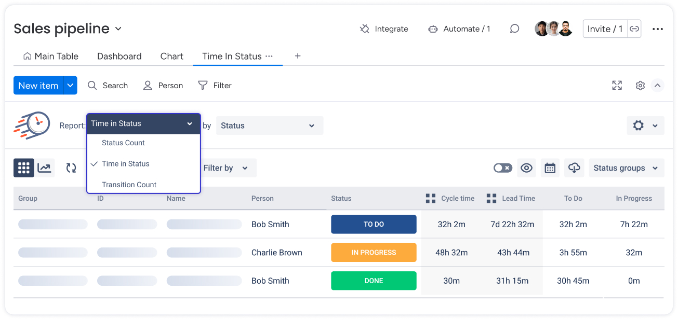Click the green DONE status label
Image resolution: width=678 pixels, height=320 pixels.
click(x=374, y=281)
